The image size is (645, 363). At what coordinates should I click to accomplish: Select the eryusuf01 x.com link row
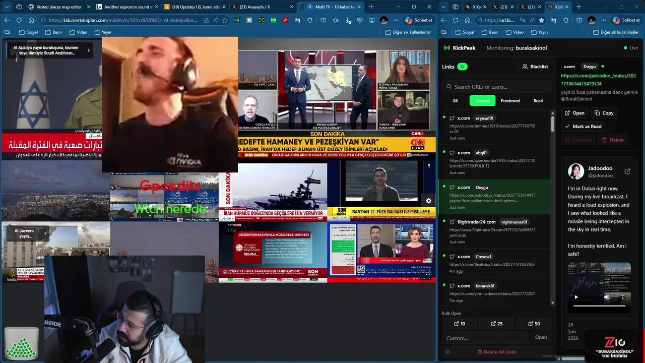493,128
